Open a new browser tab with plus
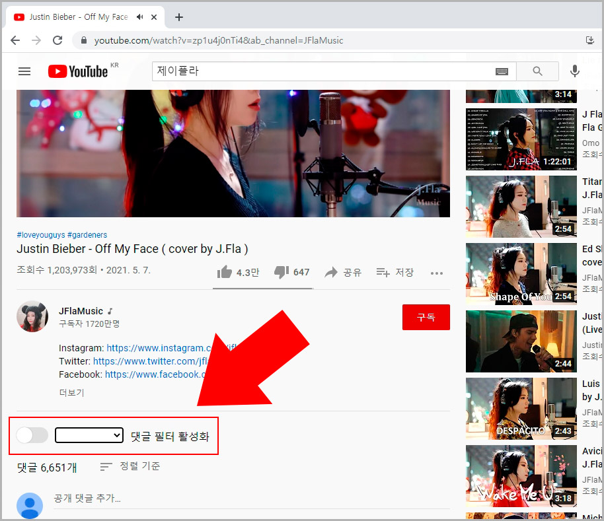Viewport: 604px width, 521px height. (178, 17)
